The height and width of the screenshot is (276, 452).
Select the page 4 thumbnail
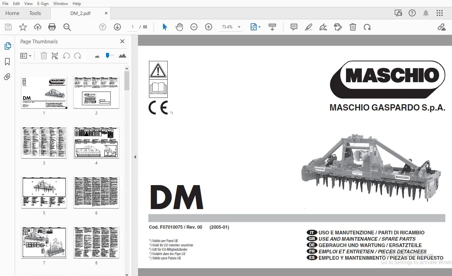(96, 142)
